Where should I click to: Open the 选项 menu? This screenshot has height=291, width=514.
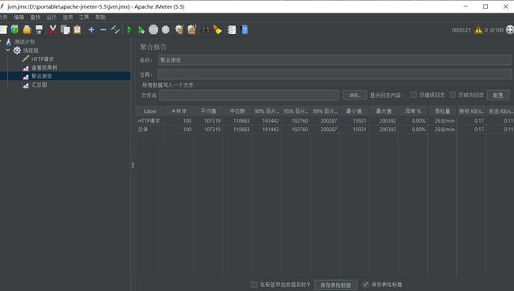click(x=68, y=17)
